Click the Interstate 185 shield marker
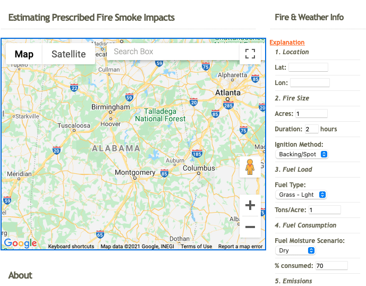Image resolution: width=366 pixels, height=286 pixels. click(197, 154)
